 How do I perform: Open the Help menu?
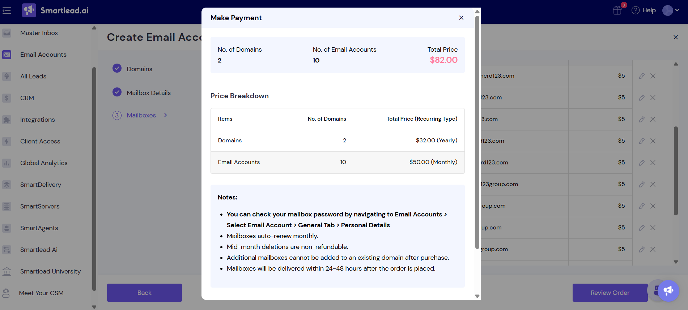644,10
